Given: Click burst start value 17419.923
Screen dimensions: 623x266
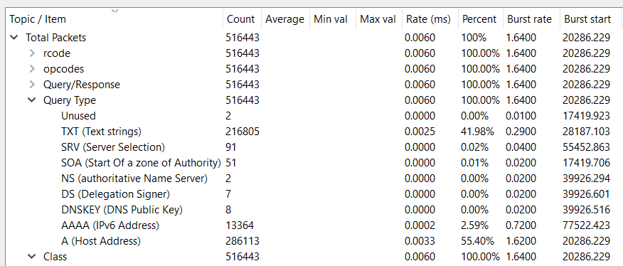Looking at the screenshot, I should pos(586,116).
